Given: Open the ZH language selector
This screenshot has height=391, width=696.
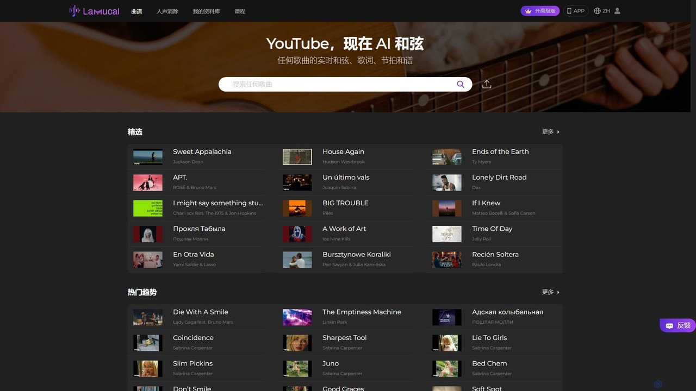Looking at the screenshot, I should (x=602, y=11).
